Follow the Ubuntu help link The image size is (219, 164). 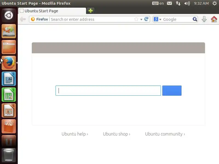(x=75, y=134)
